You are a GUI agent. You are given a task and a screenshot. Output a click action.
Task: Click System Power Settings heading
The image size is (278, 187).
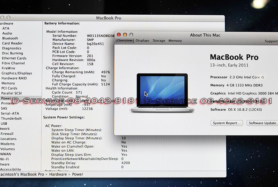[64, 117]
